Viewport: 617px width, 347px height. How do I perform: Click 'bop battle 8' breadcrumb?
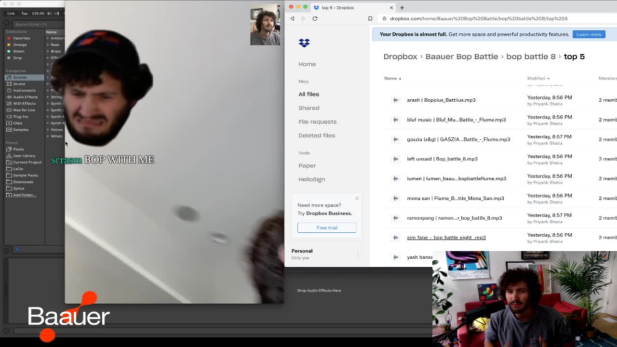coord(531,56)
